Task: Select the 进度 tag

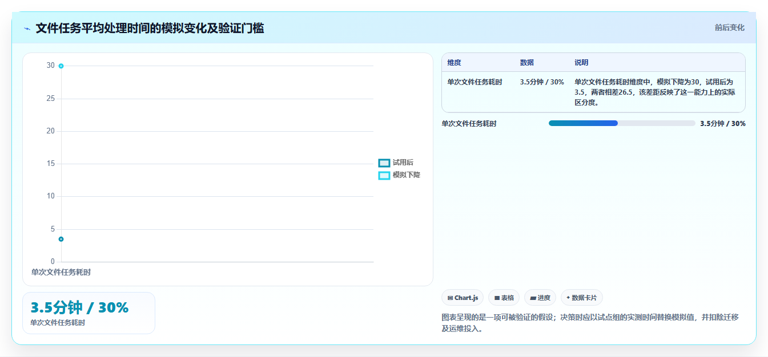Action: (540, 298)
